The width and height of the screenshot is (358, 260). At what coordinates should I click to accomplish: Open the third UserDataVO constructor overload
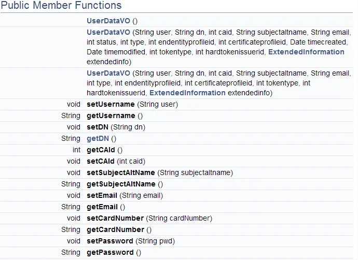point(108,73)
